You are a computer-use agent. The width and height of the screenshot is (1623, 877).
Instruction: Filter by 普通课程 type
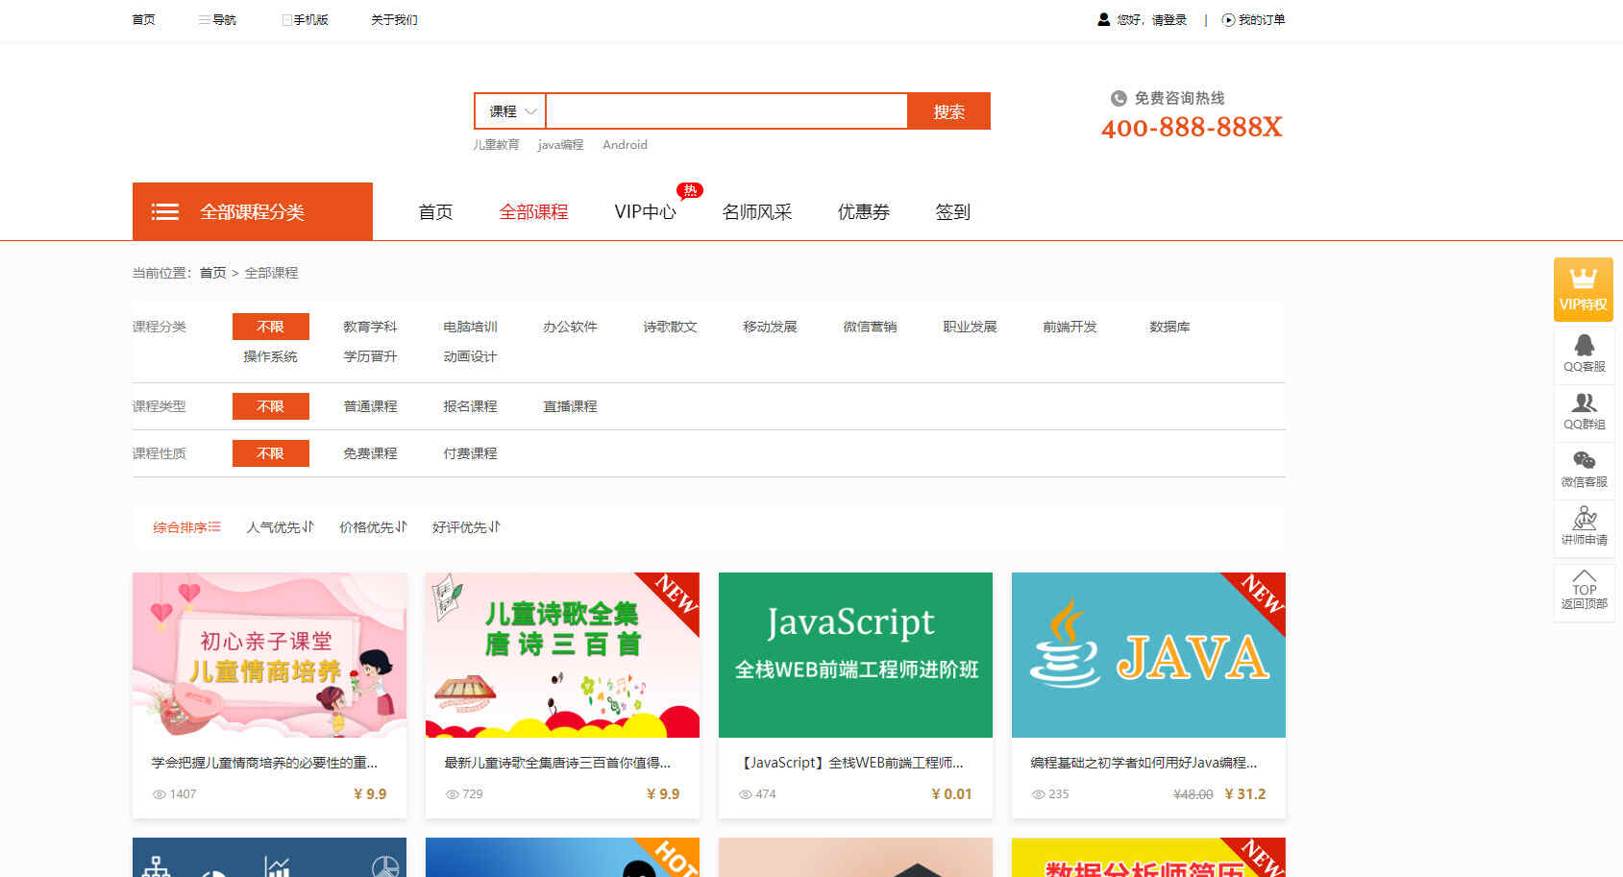tap(370, 406)
